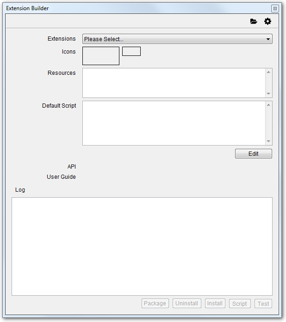286x322 pixels.
Task: Click inside the Log output area
Action: click(x=142, y=246)
